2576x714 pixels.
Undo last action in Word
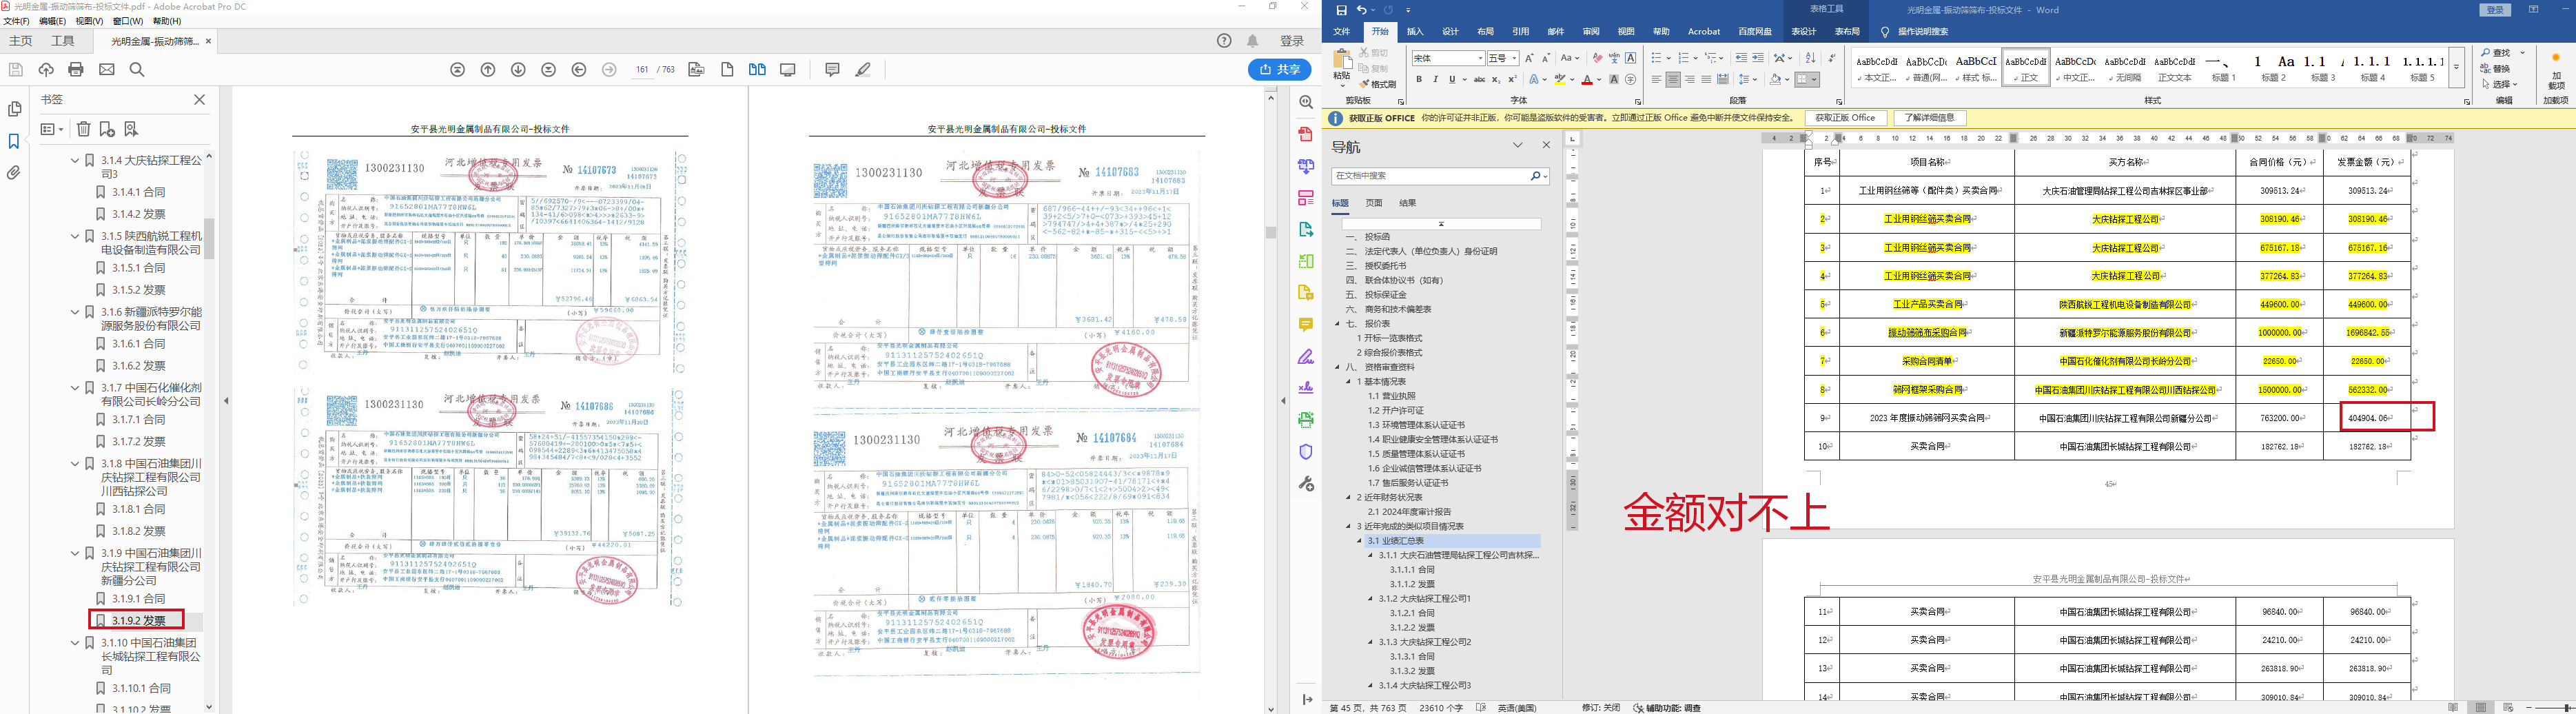[x=1361, y=10]
